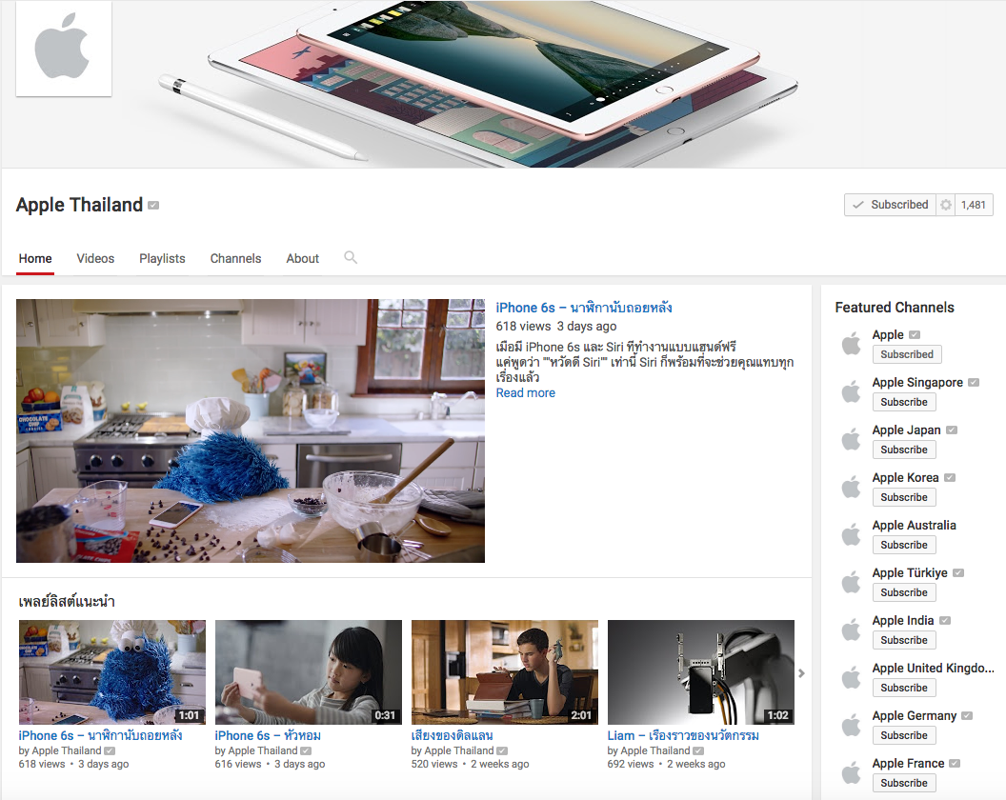
Task: Open the channel search magnifier icon
Action: click(351, 257)
